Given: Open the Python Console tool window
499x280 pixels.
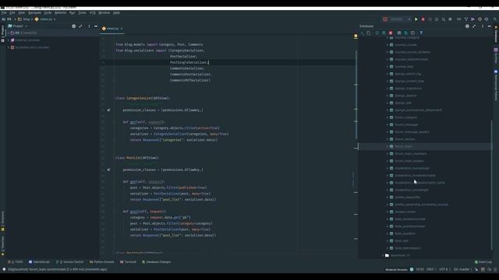Looking at the screenshot, I should [x=101, y=262].
